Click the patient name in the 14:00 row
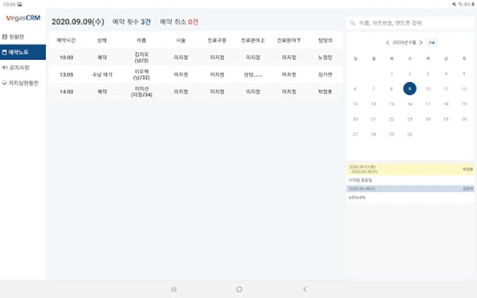 (141, 92)
